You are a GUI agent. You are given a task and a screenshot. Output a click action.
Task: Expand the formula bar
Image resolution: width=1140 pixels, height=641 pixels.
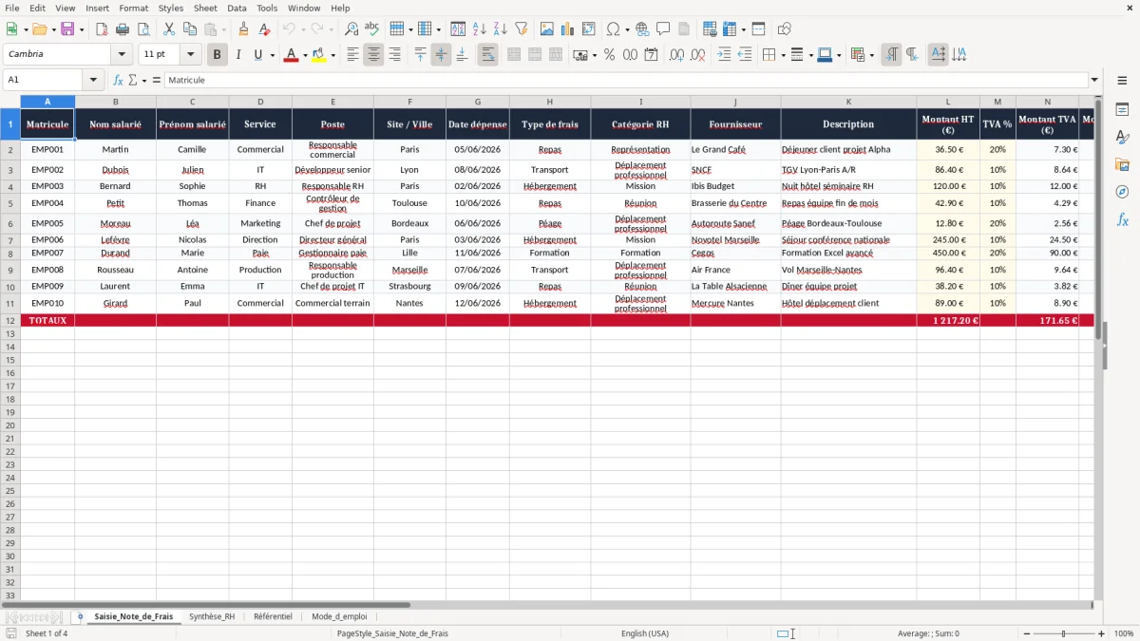click(1094, 80)
